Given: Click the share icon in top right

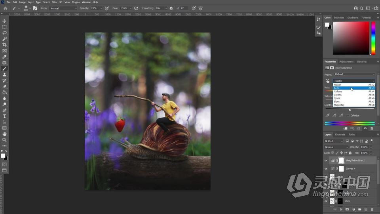Looking at the screenshot, I should pyautogui.click(x=376, y=8).
